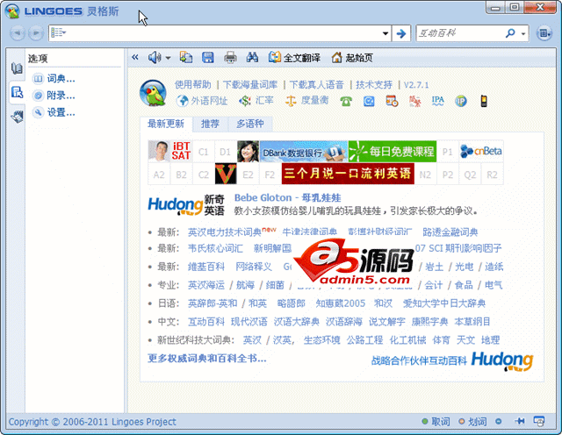Viewport: 562px width, 435px height.
Task: Click the 下载真人语音 link
Action: tap(316, 85)
